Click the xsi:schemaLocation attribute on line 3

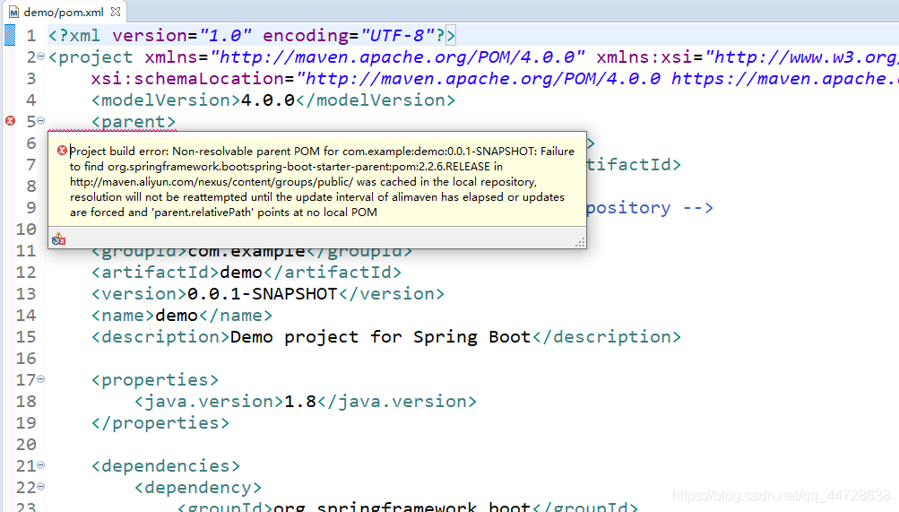[x=187, y=79]
